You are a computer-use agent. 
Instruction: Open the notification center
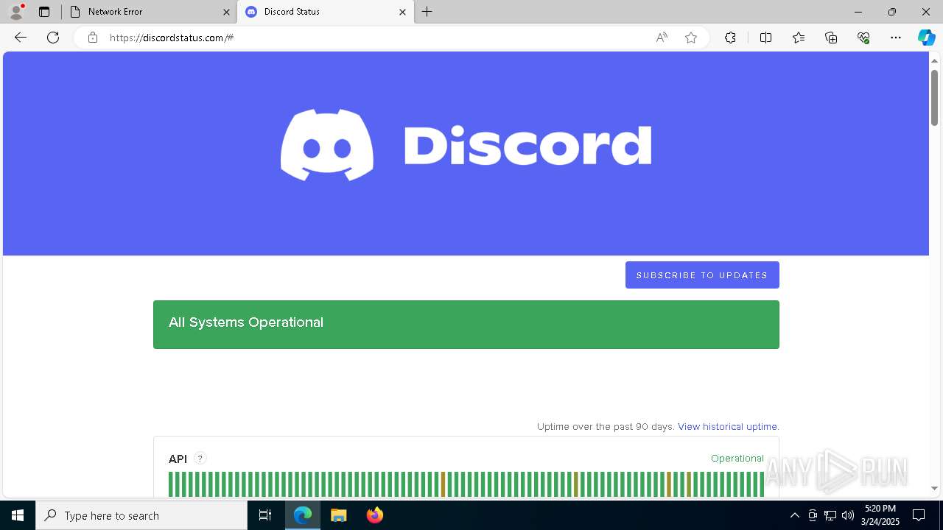(x=919, y=515)
